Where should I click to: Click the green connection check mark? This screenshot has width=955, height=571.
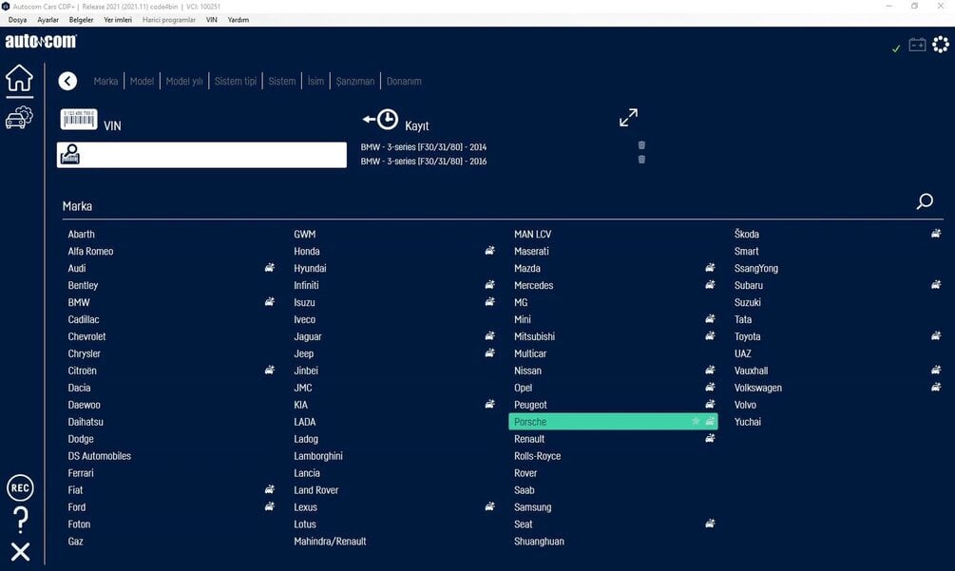896,48
